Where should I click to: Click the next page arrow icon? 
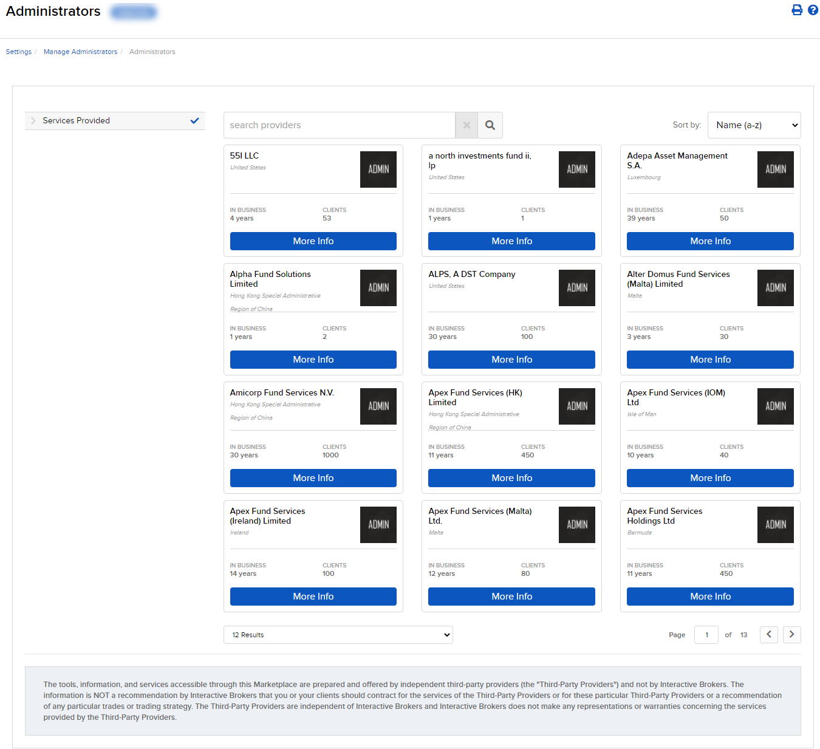(x=791, y=634)
